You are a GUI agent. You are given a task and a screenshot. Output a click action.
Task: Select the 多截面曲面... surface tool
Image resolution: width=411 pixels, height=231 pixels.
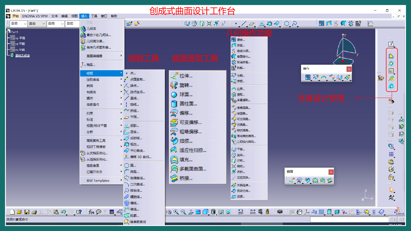(197, 169)
